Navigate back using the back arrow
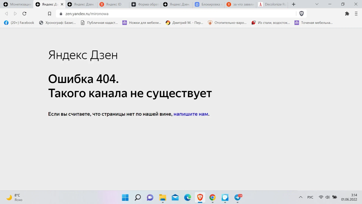362x204 pixels. (6, 14)
